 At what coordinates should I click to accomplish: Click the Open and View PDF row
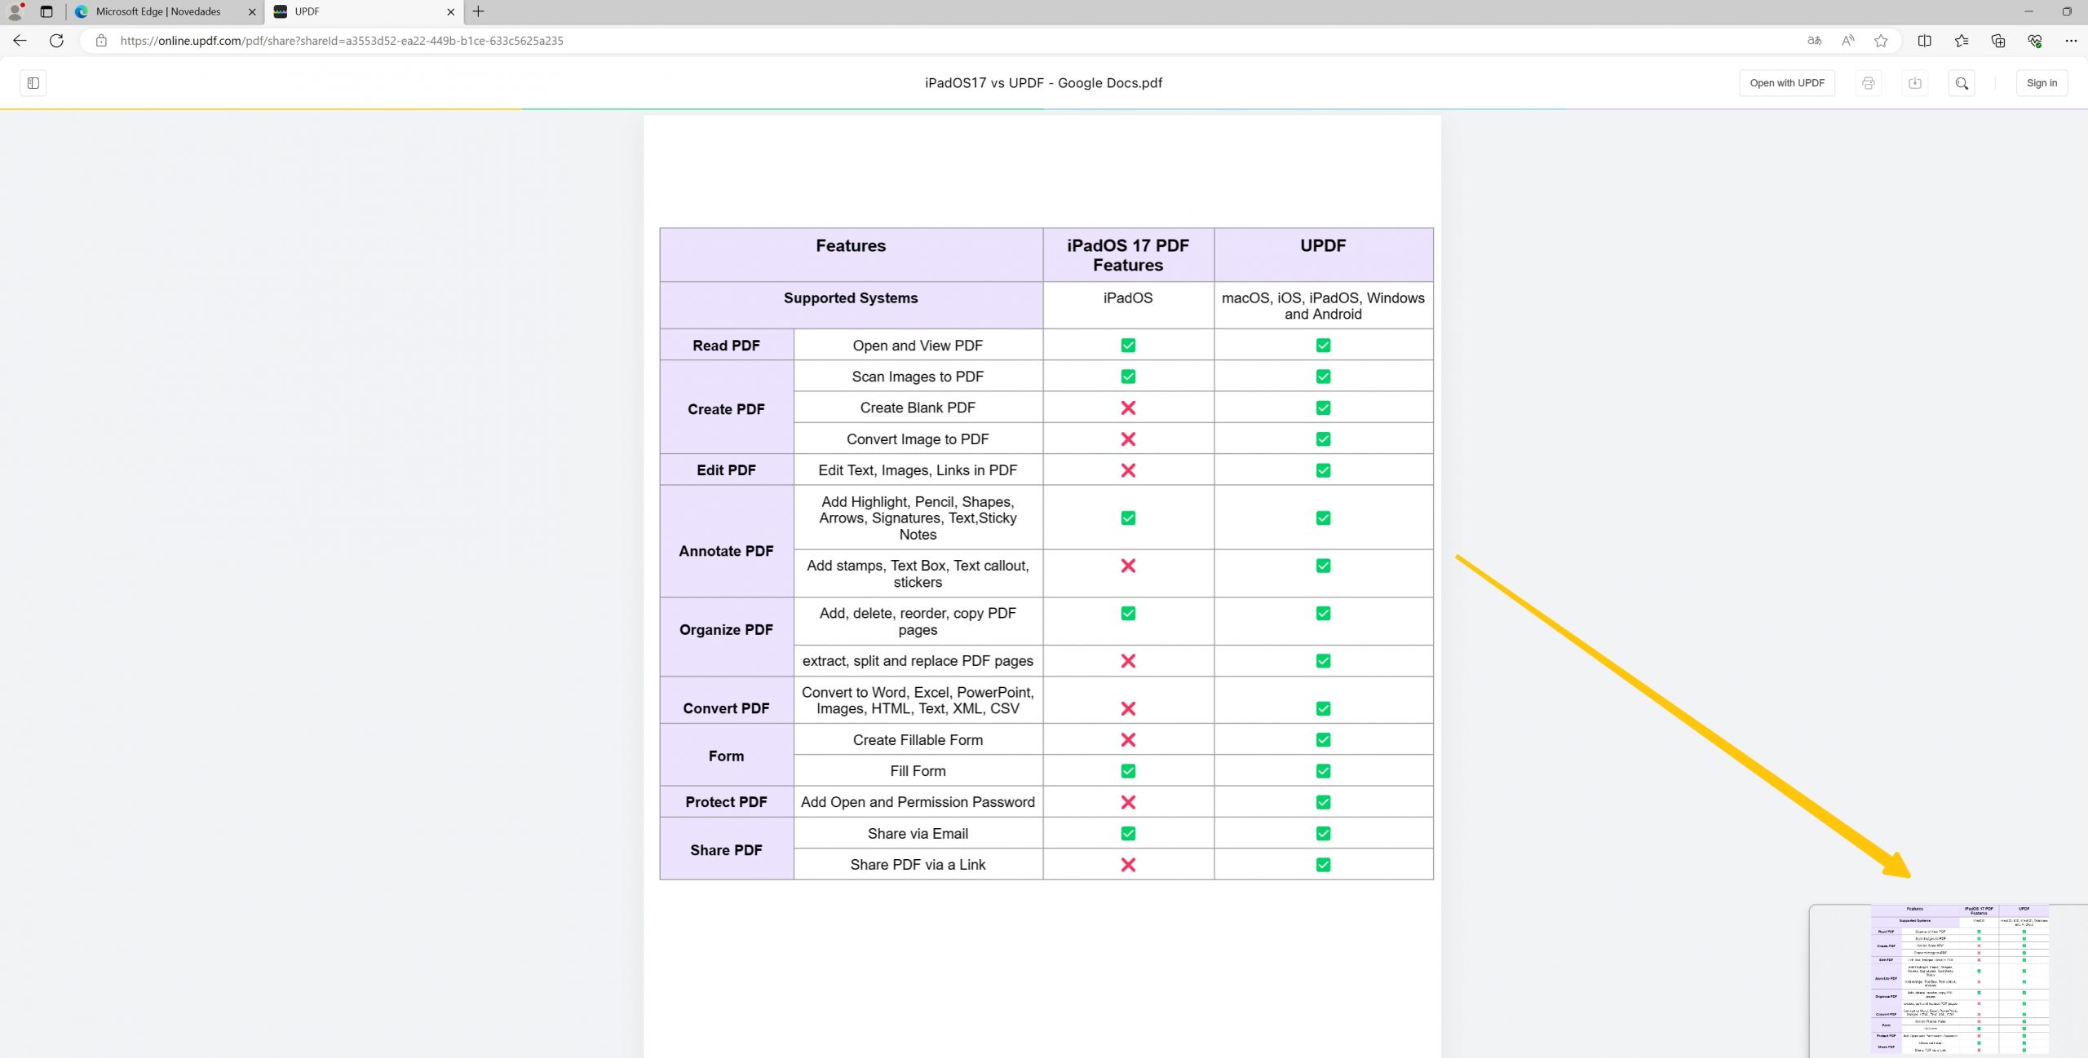tap(918, 346)
